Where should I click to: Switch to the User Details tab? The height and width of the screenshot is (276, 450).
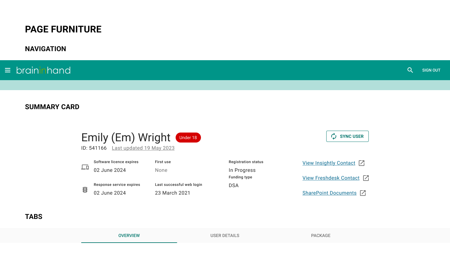225,235
